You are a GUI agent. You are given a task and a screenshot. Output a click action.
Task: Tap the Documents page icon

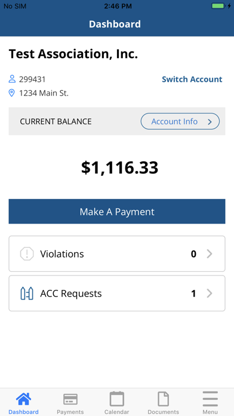coord(163,399)
